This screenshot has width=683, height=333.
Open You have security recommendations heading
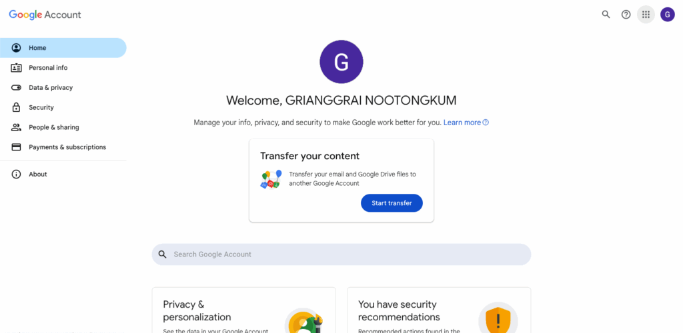pyautogui.click(x=399, y=310)
